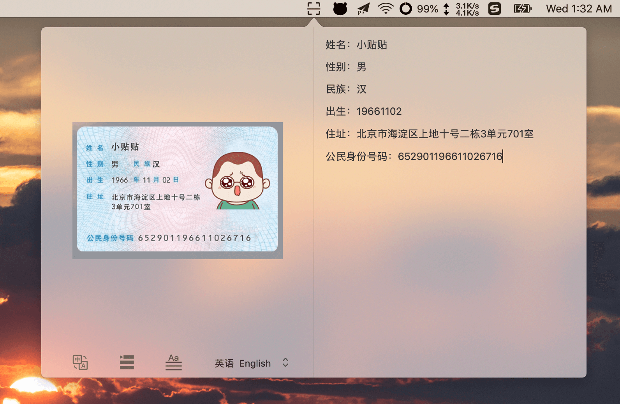Image resolution: width=620 pixels, height=404 pixels.
Task: Open the Wi-Fi status menu
Action: tap(386, 9)
